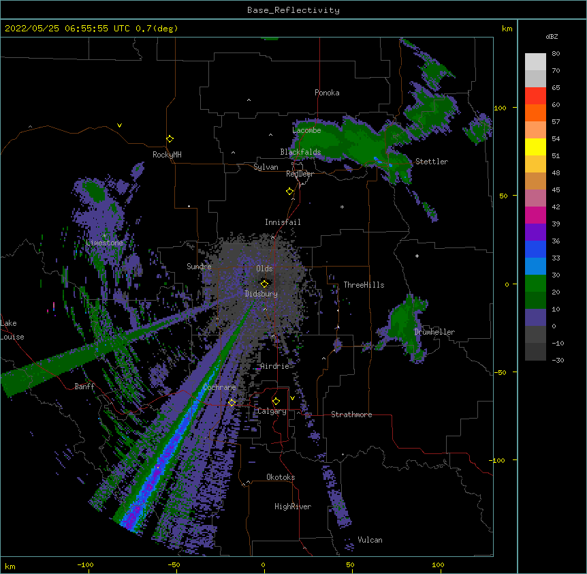Screen dimensions: 587x574
Task: Select the dBZ legend heading
Action: 552,37
